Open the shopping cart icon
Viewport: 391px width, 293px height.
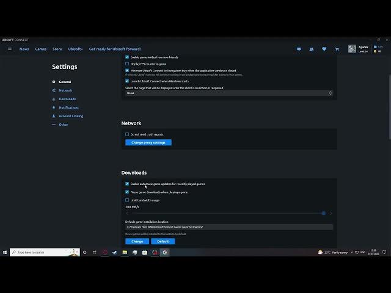click(337, 49)
